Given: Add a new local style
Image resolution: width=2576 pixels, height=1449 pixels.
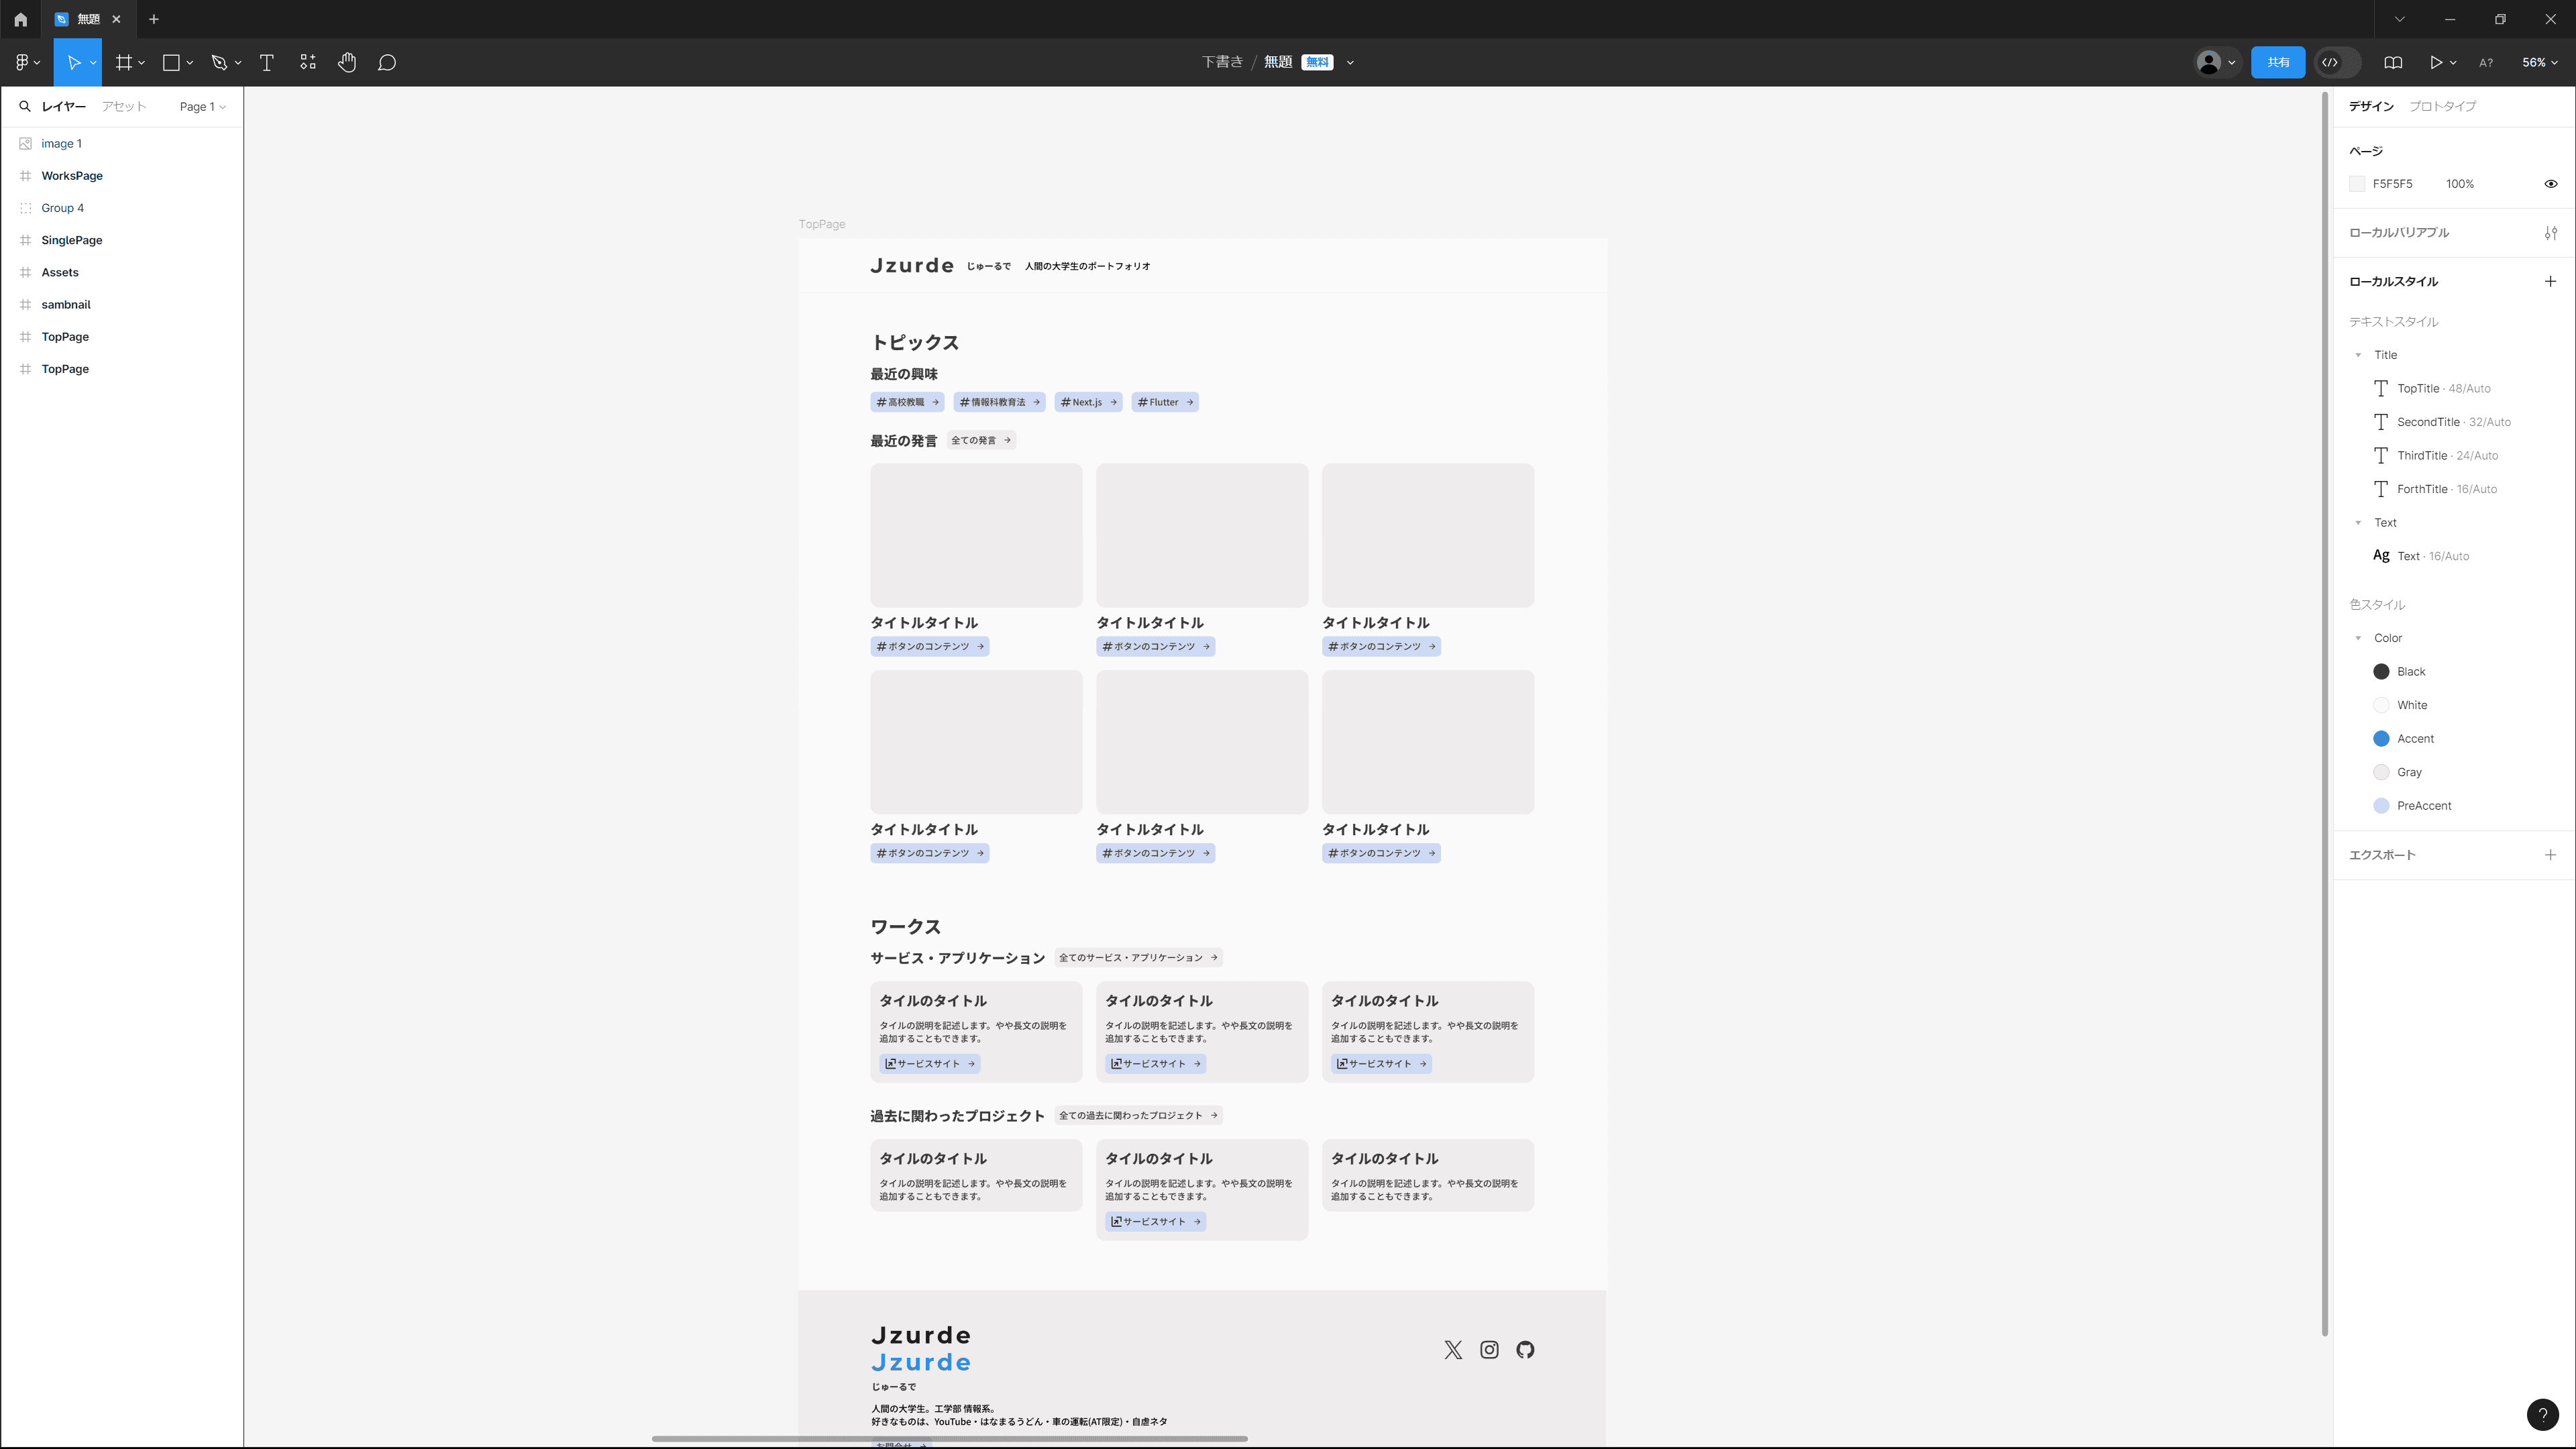Looking at the screenshot, I should click(2550, 281).
